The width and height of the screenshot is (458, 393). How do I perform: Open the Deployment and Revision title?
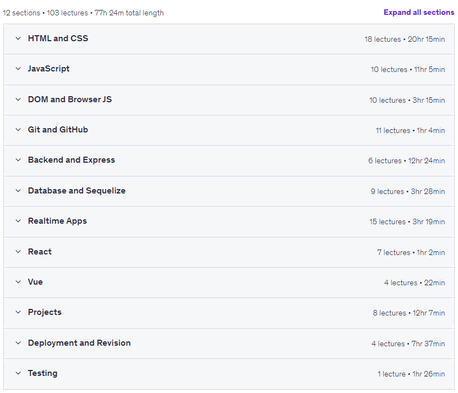(x=79, y=343)
